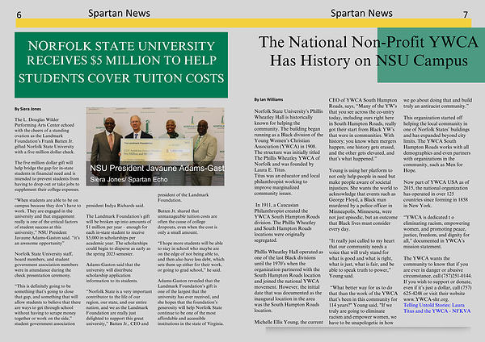This screenshot has width=485, height=342.
Task: Click the 'Siera Jones/ Spartan Echo' photo credit
Action: click(129, 179)
